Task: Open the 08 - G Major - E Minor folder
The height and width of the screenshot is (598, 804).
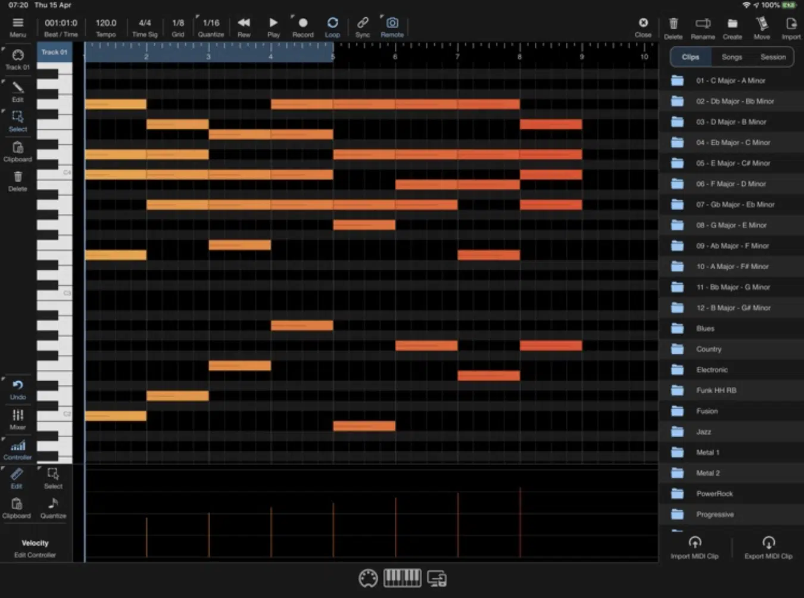Action: coord(732,225)
